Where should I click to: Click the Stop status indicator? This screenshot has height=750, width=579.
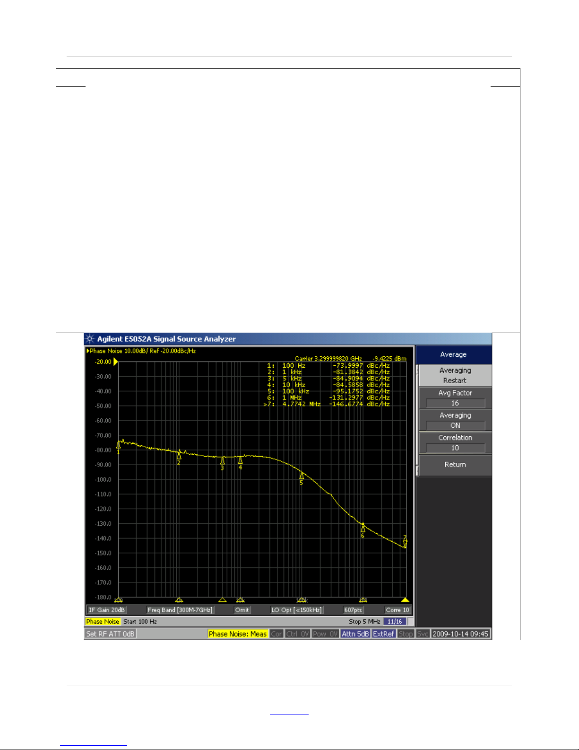(406, 634)
